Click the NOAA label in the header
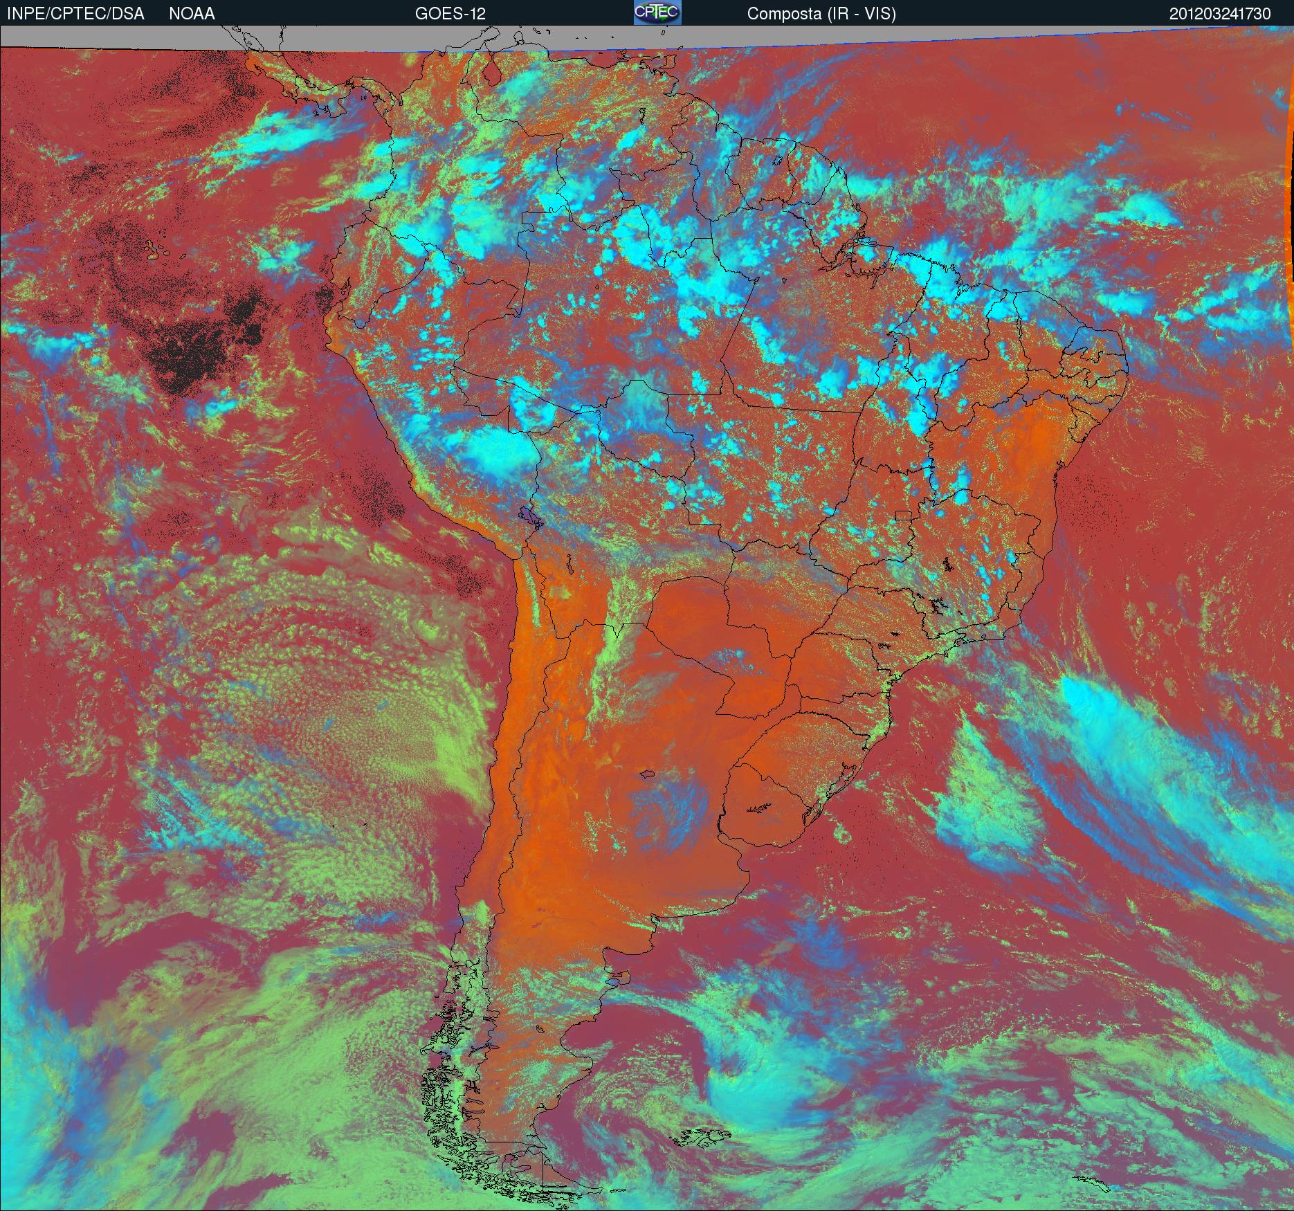The height and width of the screenshot is (1211, 1294). [x=192, y=13]
